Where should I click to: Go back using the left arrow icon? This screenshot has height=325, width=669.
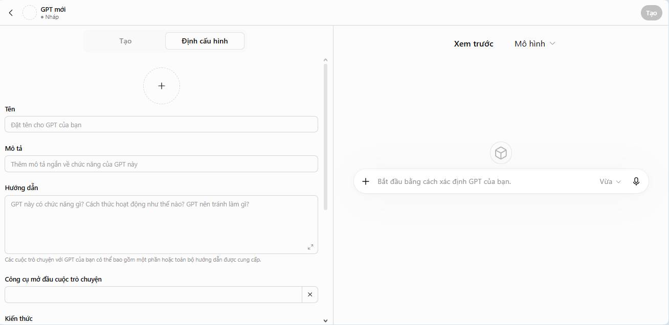[11, 13]
